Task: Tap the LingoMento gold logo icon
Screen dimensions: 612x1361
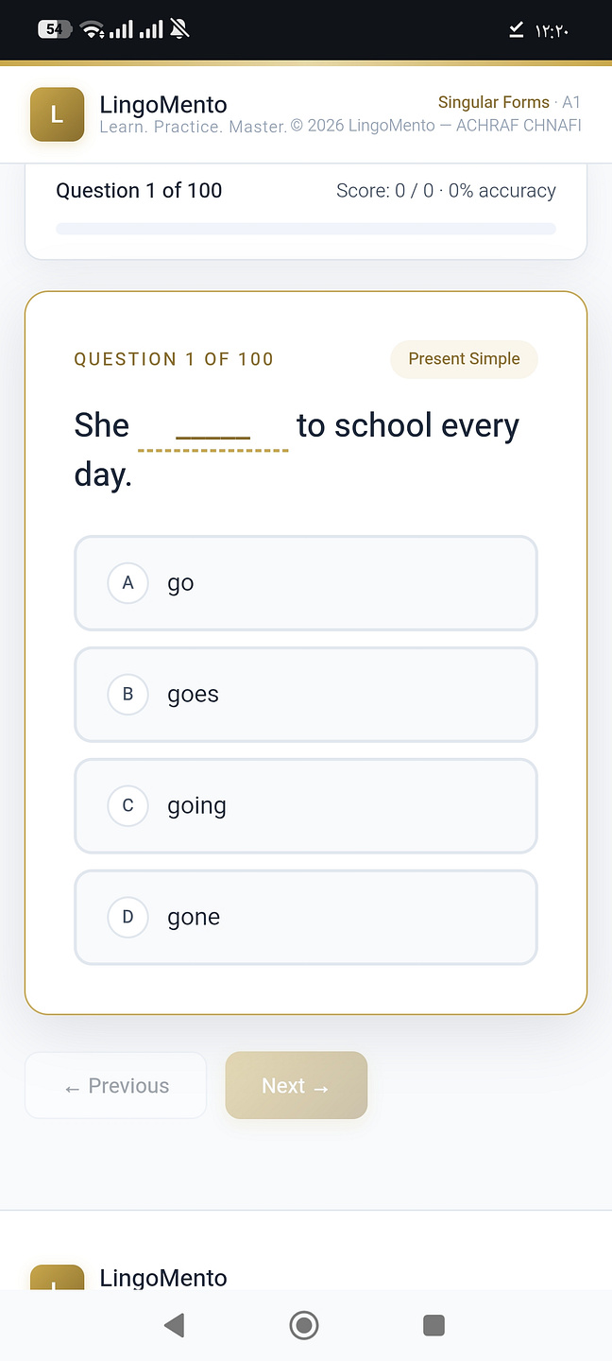Action: click(x=57, y=114)
